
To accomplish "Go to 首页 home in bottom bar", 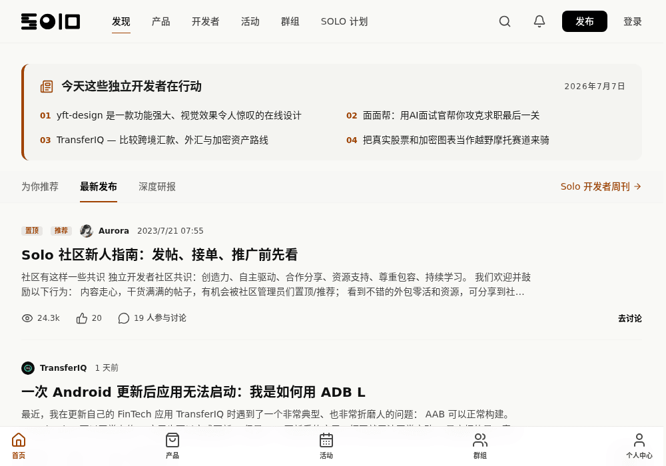I will pos(19,445).
